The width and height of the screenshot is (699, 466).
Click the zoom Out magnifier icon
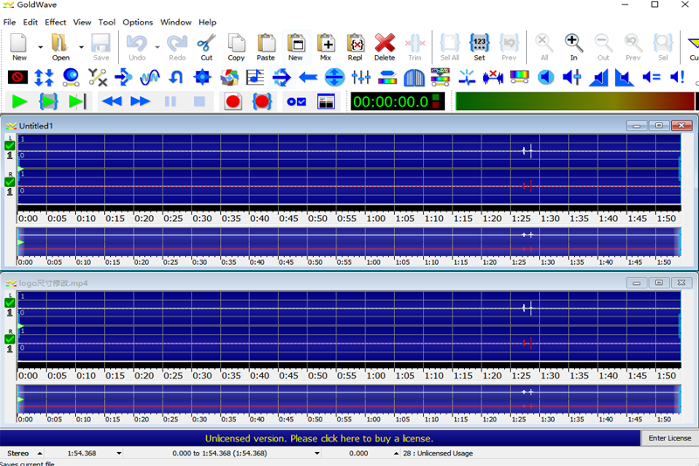point(603,43)
